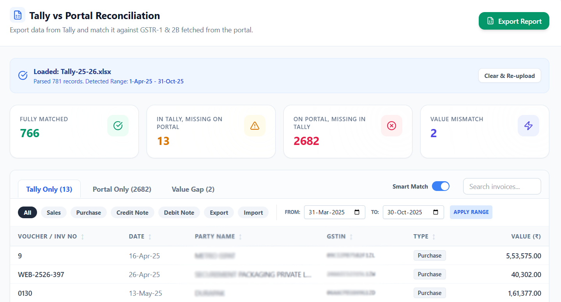Focus the Search invoices input field
The image size is (561, 302).
click(x=502, y=186)
